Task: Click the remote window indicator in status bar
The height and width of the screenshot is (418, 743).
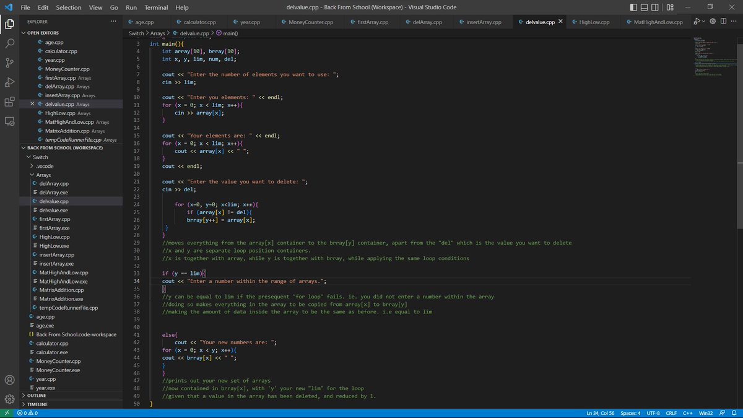Action: click(6, 413)
